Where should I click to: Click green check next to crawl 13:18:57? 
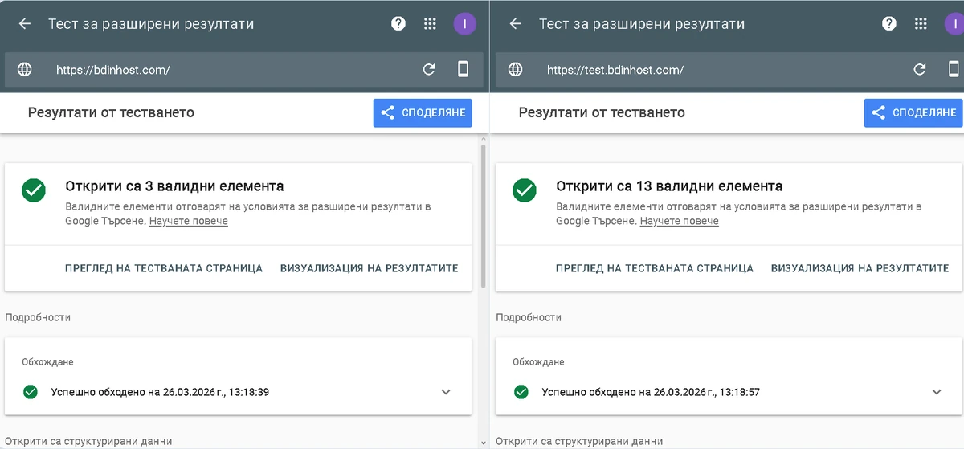[x=521, y=392]
